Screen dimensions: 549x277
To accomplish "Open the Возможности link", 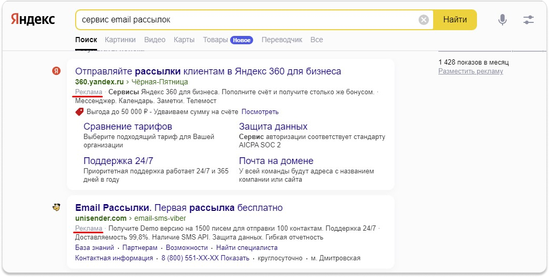I will pos(187,248).
